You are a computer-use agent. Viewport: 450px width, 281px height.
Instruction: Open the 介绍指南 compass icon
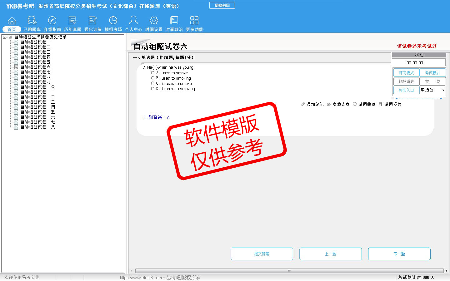coord(52,21)
